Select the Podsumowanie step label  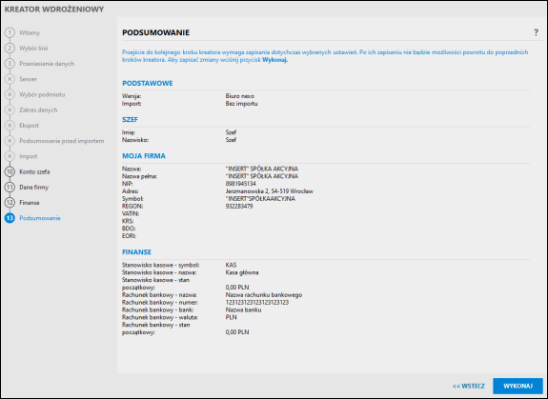coord(40,218)
